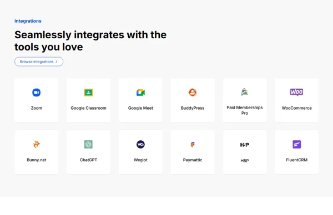Click the Zoom camera icon
The height and width of the screenshot is (215, 333).
click(36, 93)
